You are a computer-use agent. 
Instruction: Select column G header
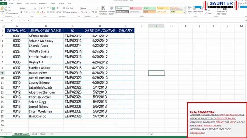click(156, 26)
